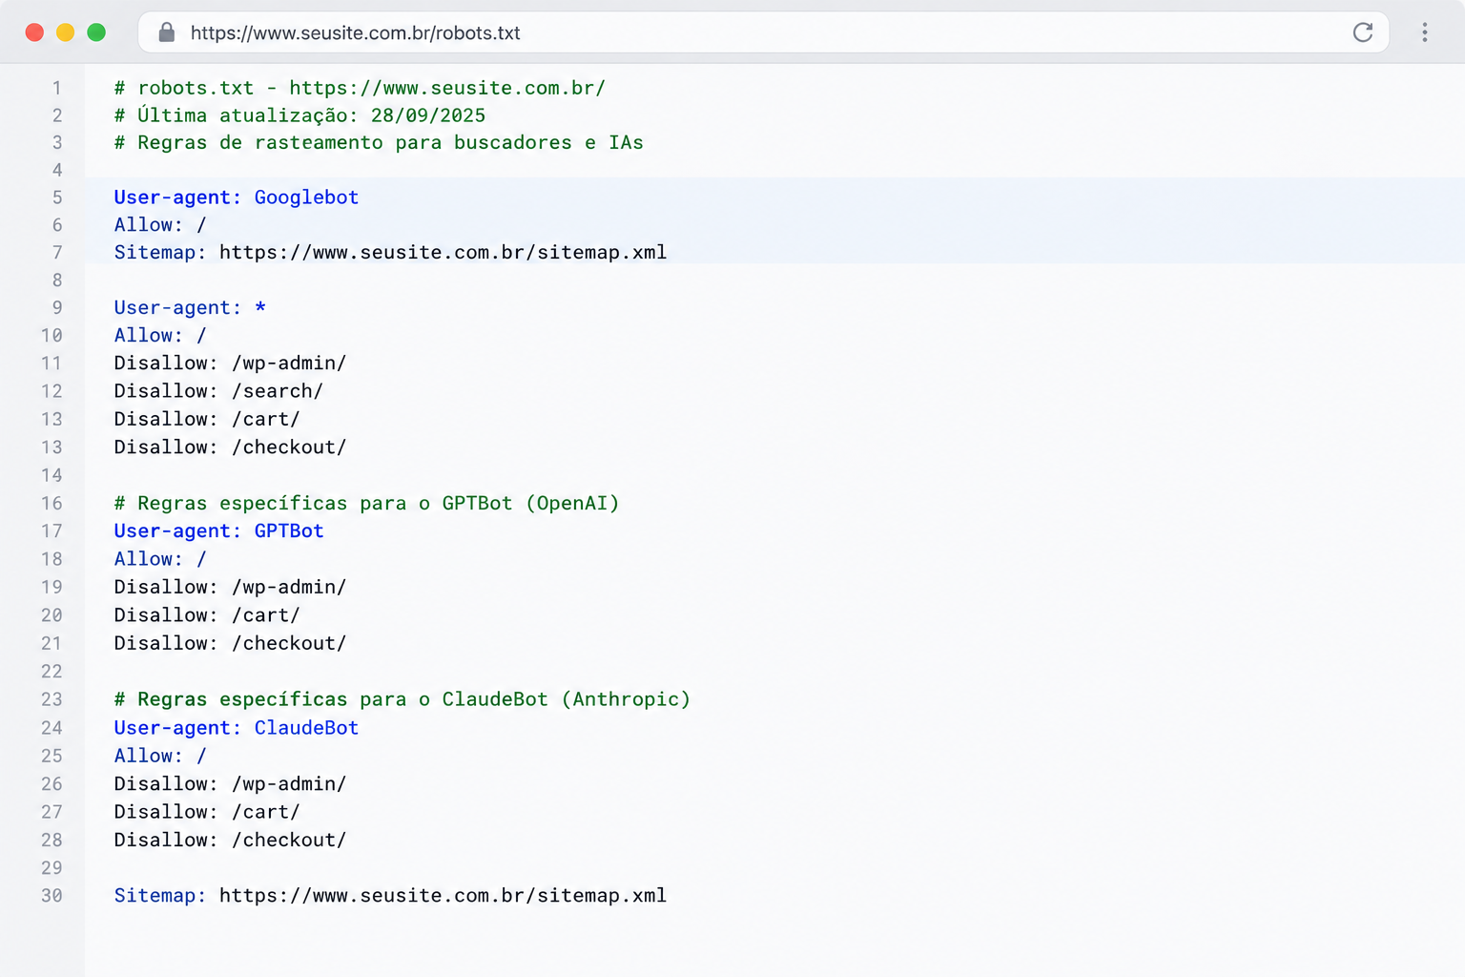Screen dimensions: 1465x977
Task: Click the Sitemap URL on line 30
Action: click(x=443, y=896)
